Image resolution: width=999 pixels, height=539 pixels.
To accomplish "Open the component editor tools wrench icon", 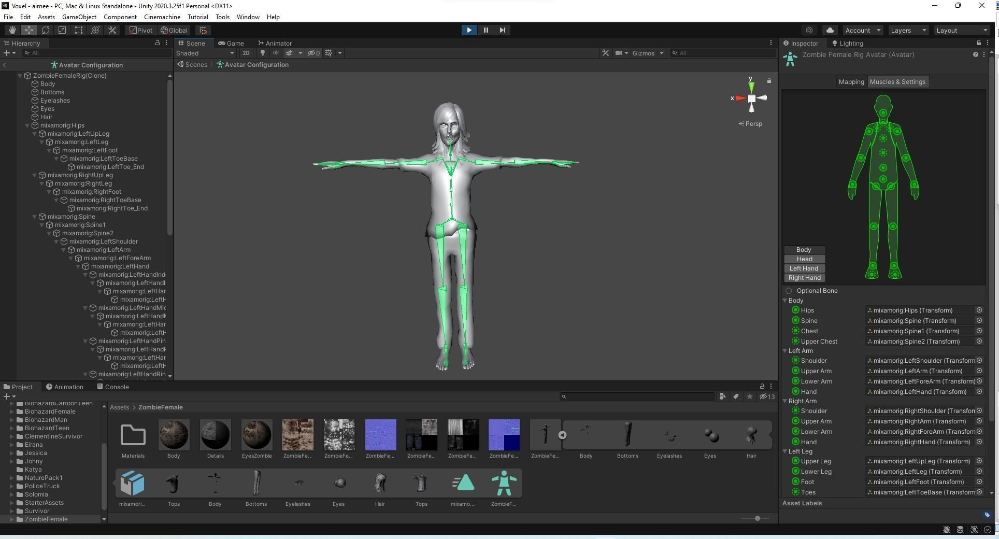I will [x=605, y=53].
